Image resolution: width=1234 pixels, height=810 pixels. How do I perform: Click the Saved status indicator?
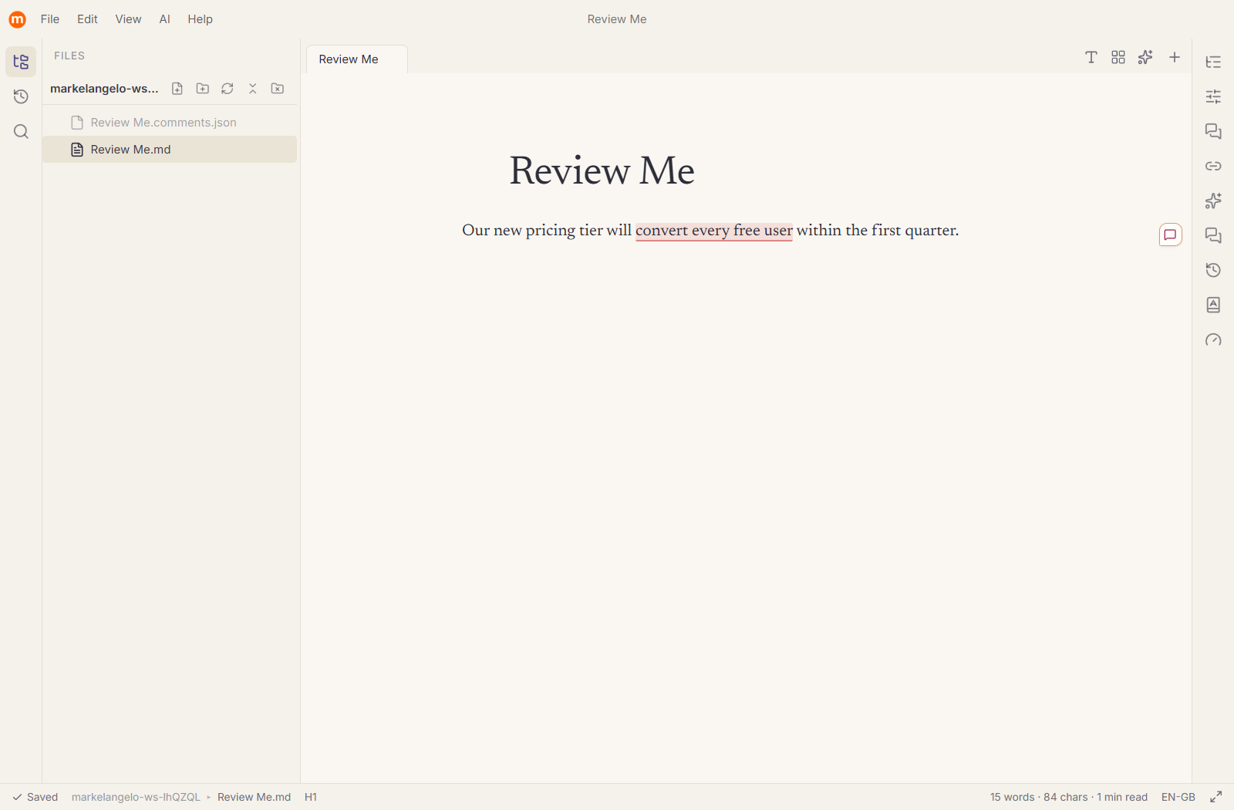point(35,797)
